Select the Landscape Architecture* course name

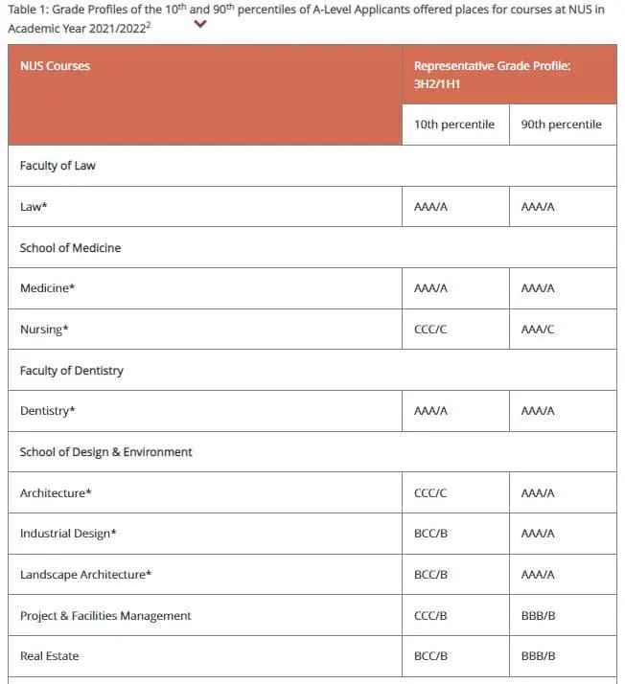tap(85, 575)
